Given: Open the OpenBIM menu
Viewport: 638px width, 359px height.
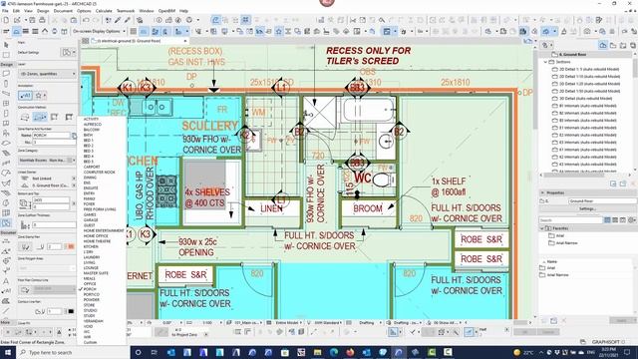Looking at the screenshot, I should coord(166,11).
